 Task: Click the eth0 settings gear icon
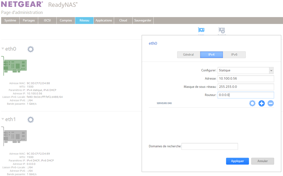31,49
